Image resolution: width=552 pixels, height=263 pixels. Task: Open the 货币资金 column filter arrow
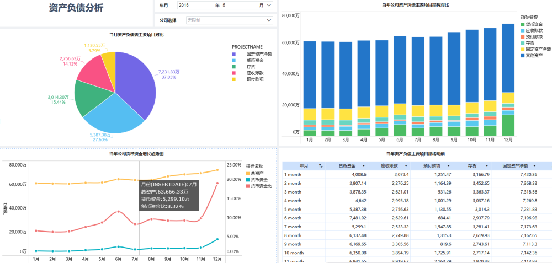[365, 165]
